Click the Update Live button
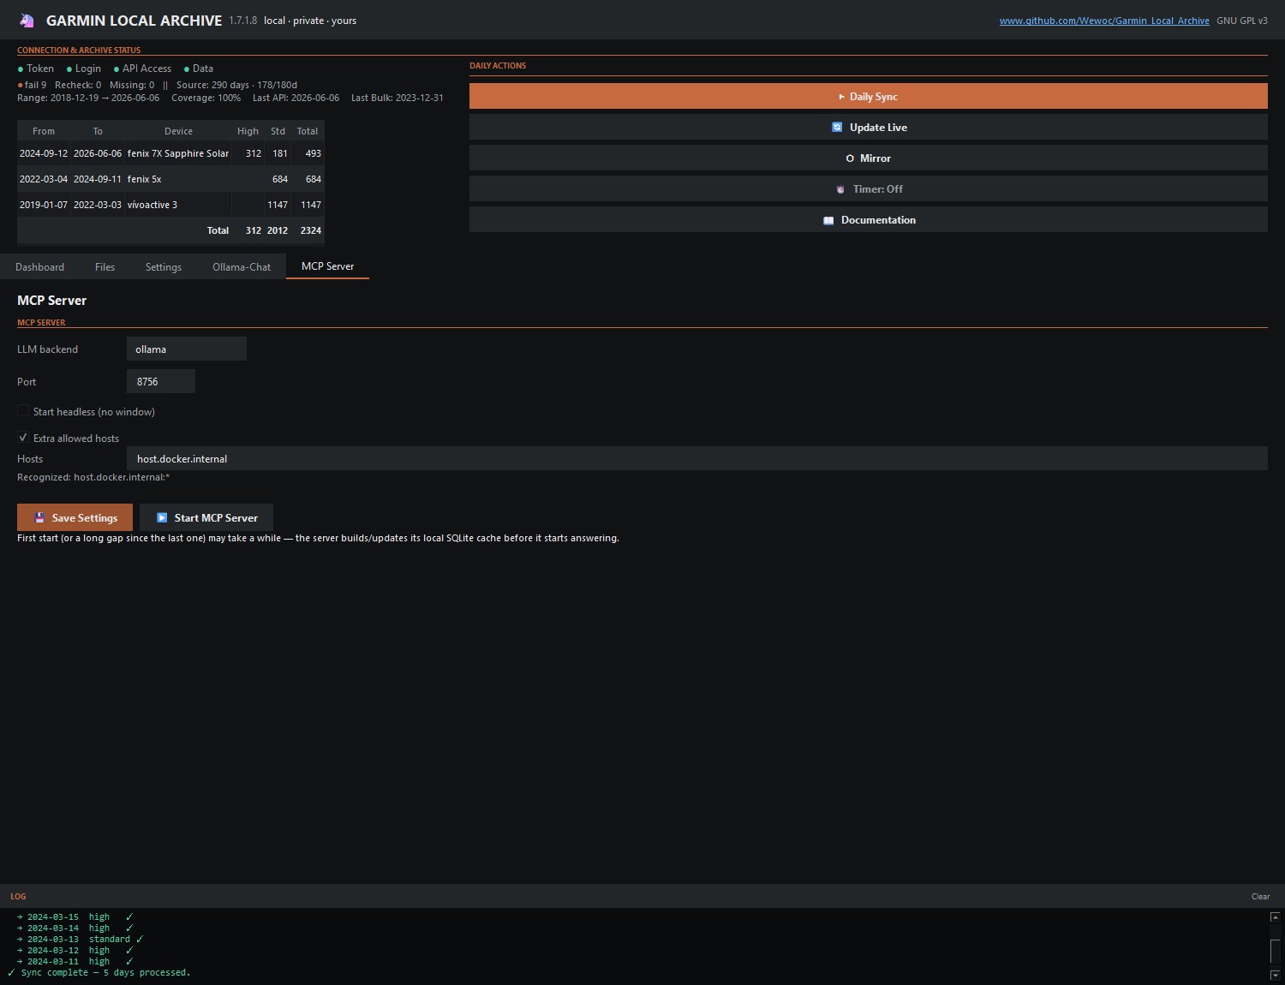 click(868, 128)
